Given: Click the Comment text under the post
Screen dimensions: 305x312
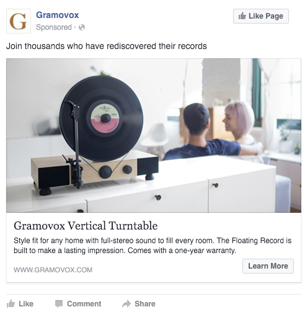Looking at the screenshot, I should [x=84, y=304].
